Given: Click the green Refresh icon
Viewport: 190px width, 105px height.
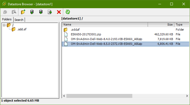Looking at the screenshot, I should click(68, 12).
